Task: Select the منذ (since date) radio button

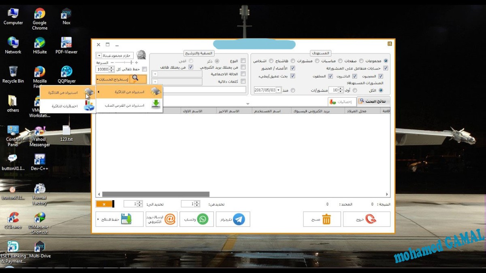Action: coord(293,90)
